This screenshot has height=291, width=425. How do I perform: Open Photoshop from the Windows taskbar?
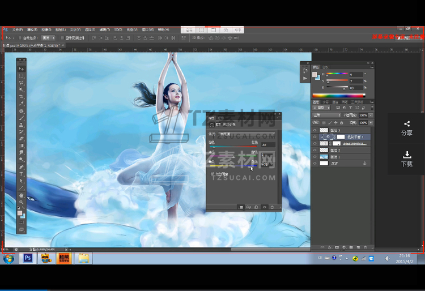click(x=27, y=258)
